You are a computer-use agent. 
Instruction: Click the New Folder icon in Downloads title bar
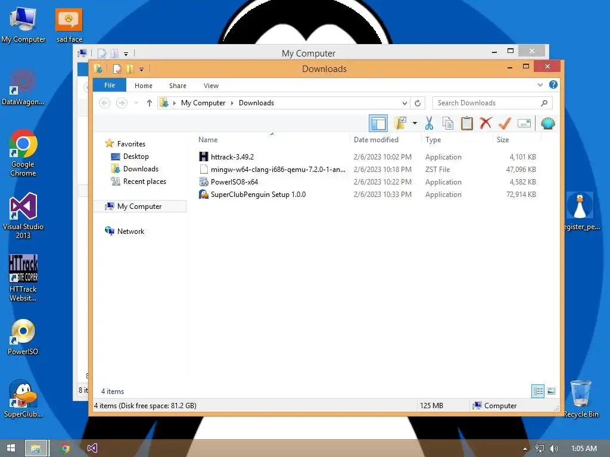tap(130, 69)
